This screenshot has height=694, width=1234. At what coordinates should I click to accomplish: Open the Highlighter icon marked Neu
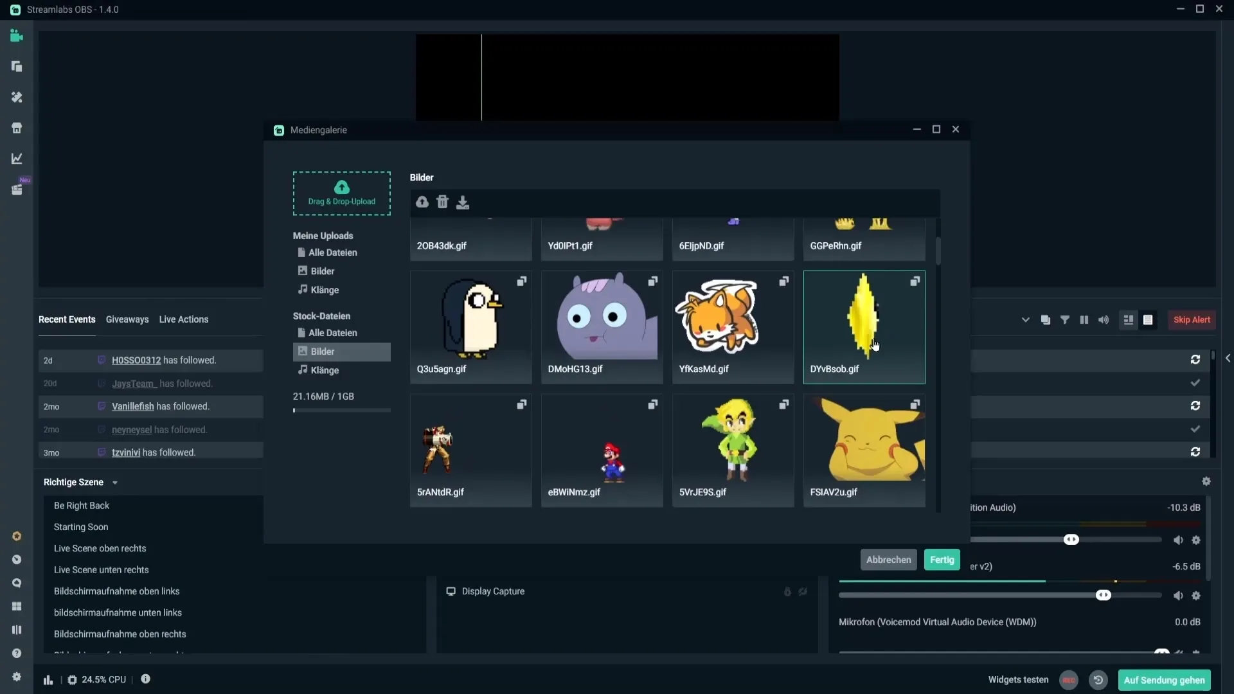pyautogui.click(x=17, y=190)
